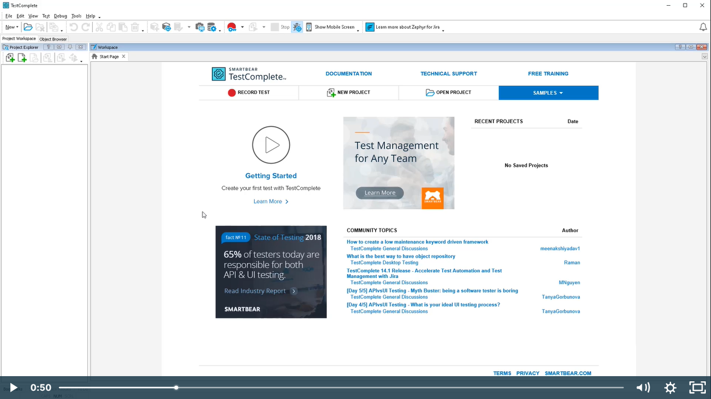
Task: Click Add New Project Suite icon in Project Explorer
Action: click(x=10, y=58)
